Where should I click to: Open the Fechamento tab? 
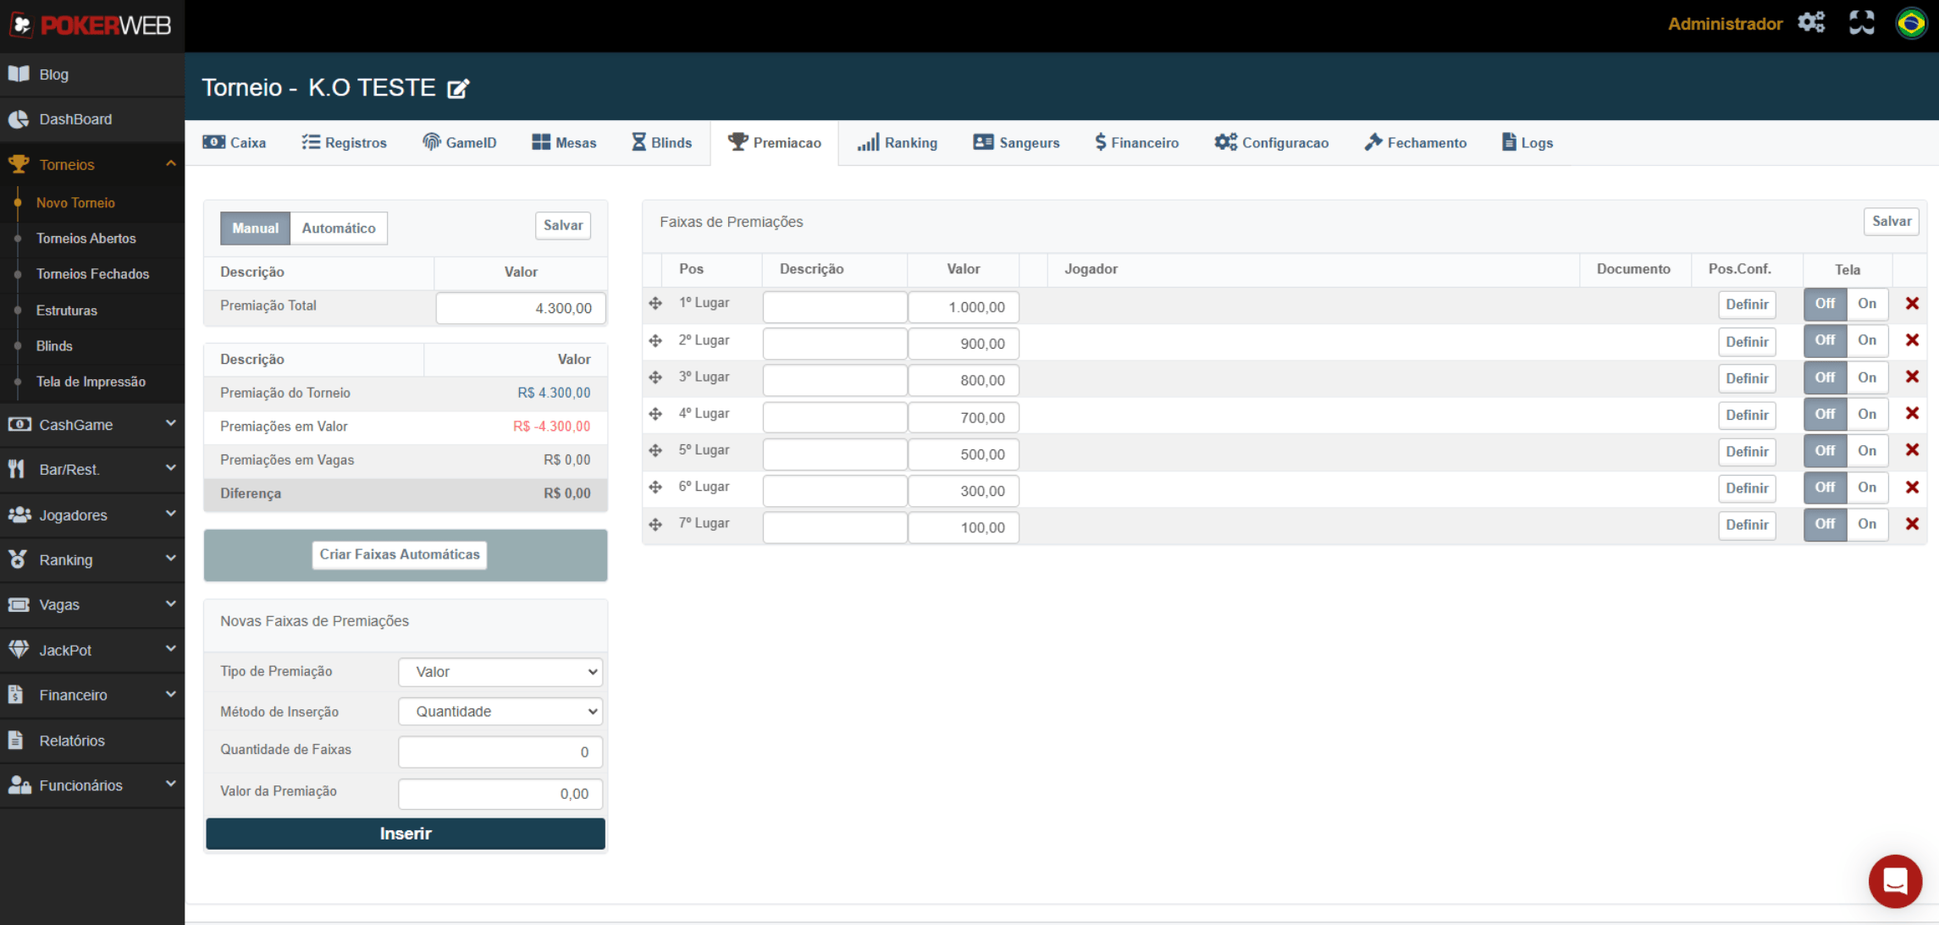[1415, 143]
